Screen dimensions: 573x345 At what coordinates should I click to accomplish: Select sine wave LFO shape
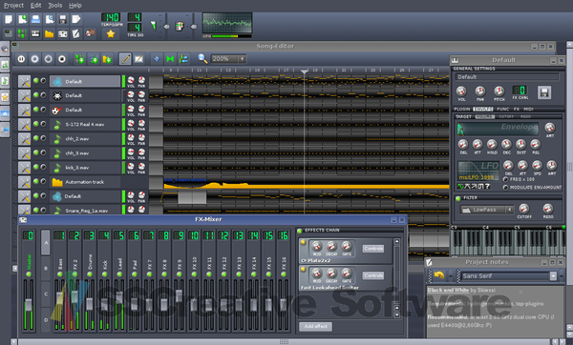(460, 187)
